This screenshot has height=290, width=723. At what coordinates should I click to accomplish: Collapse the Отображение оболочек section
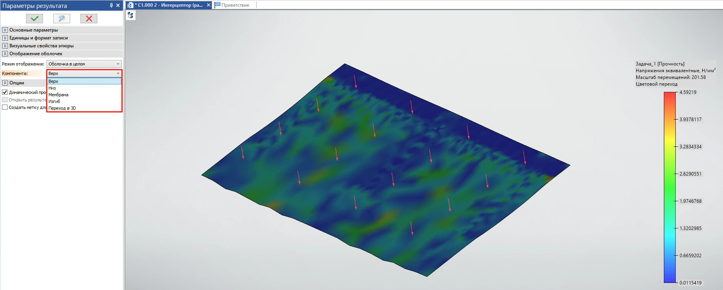tap(5, 54)
